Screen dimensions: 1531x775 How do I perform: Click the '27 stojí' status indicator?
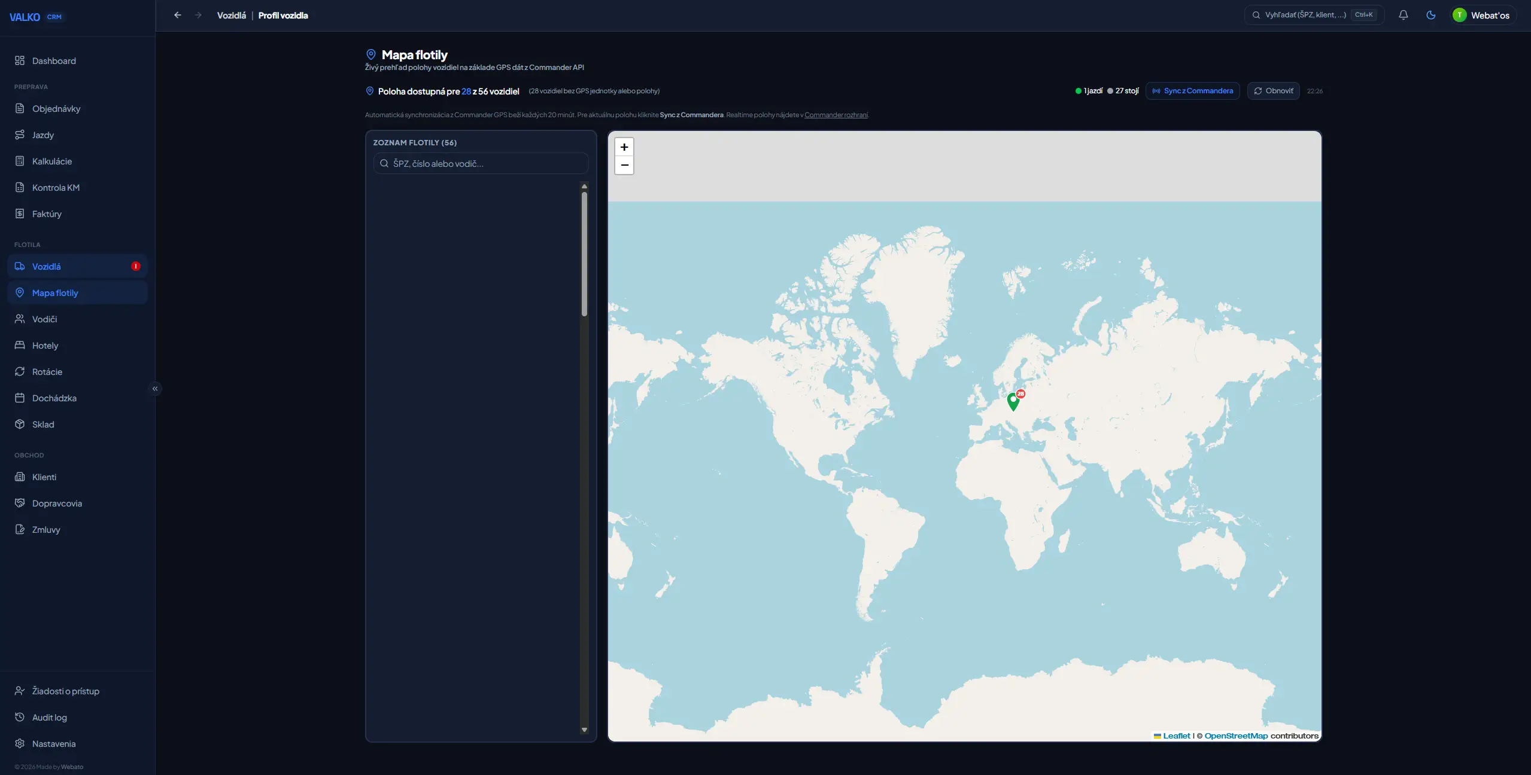point(1123,91)
